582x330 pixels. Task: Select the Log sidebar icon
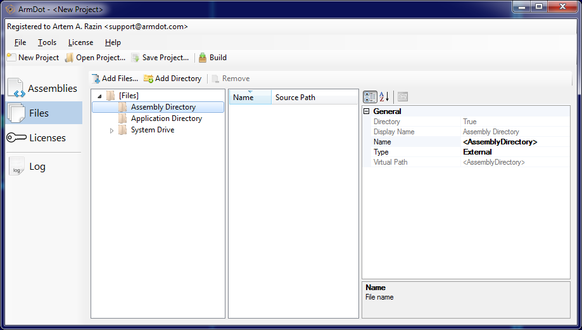click(16, 167)
